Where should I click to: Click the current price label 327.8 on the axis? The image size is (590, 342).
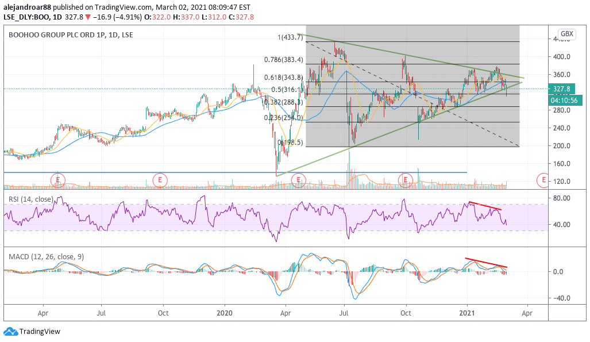pyautogui.click(x=562, y=89)
